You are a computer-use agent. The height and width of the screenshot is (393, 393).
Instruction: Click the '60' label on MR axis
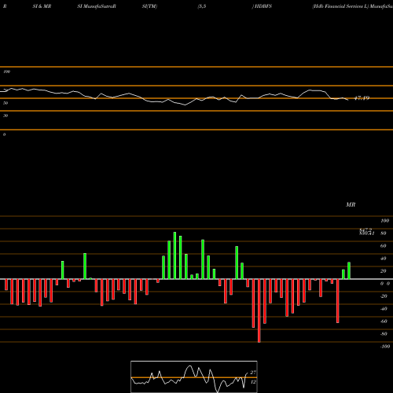point(384,246)
